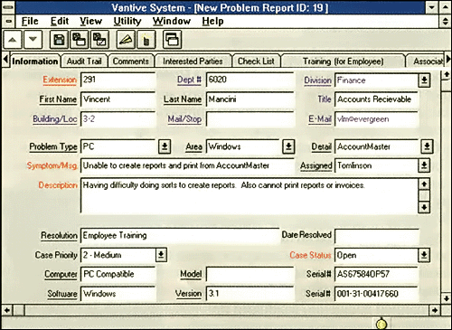Switch to the Interested Parties tab
This screenshot has height=330, width=452.
point(193,61)
